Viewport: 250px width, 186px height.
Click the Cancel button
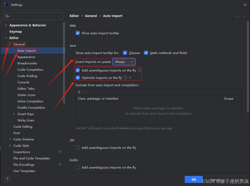(215, 179)
